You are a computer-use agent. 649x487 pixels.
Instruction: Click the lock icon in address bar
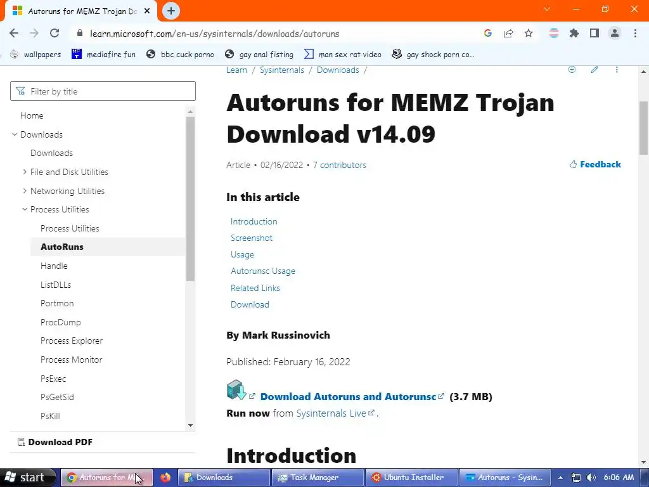point(80,34)
